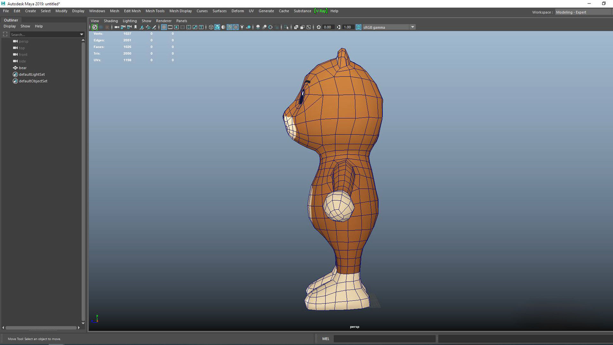Click the Gamma value field 1.00
The height and width of the screenshot is (345, 613).
click(x=348, y=27)
